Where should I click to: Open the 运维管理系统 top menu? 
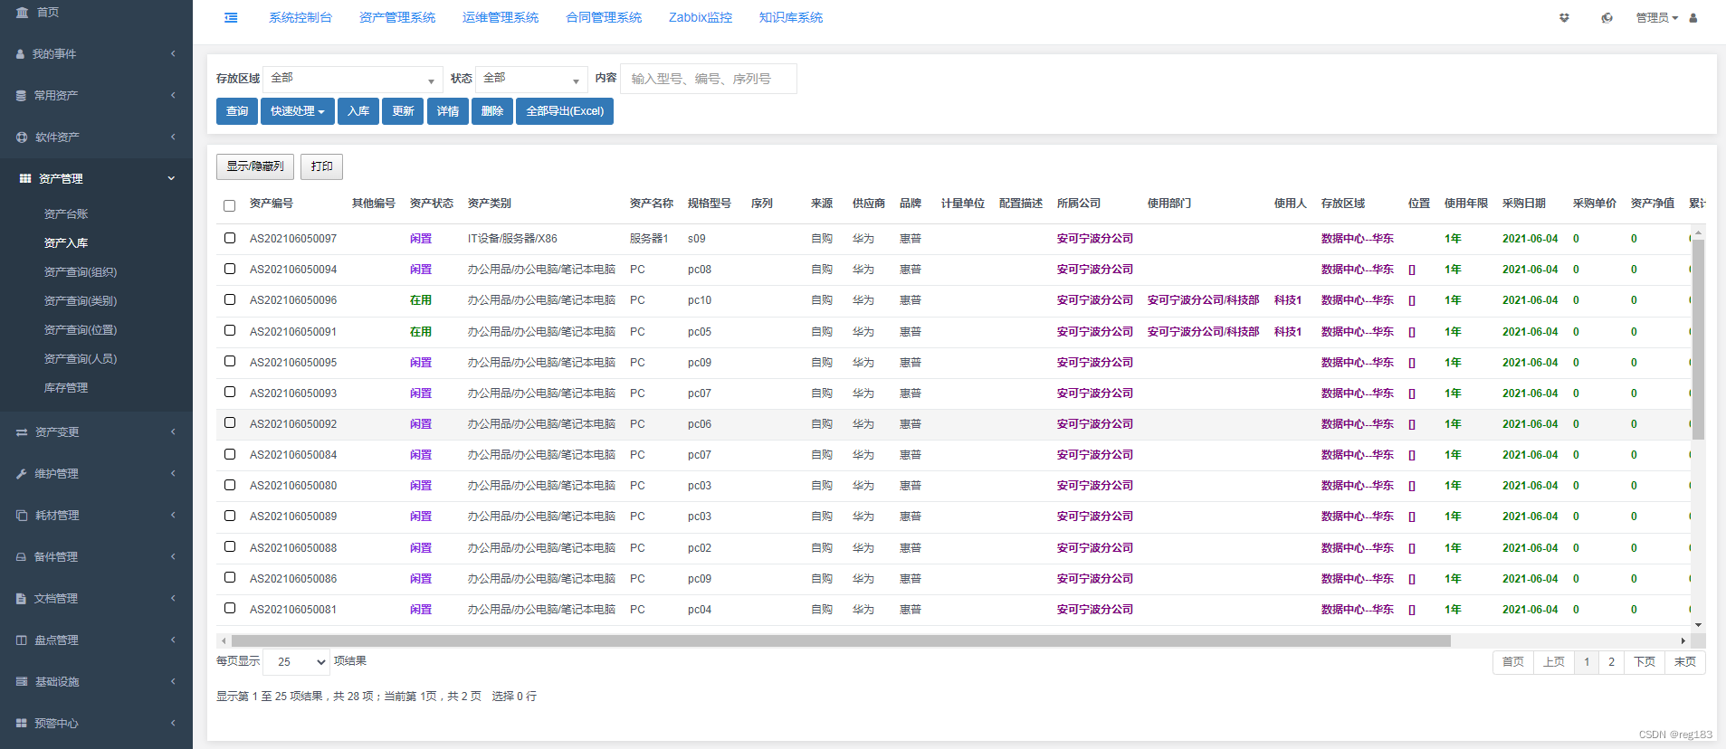click(x=501, y=18)
